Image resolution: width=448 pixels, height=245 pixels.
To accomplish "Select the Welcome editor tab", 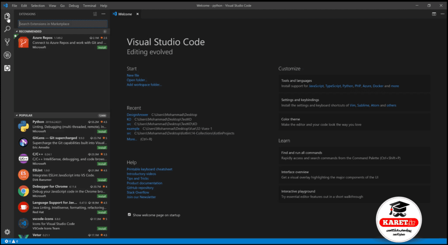I will (126, 14).
